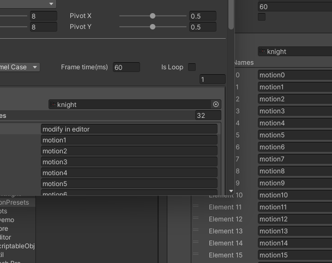Click the left panel vertical scrollbar thumb
Viewport: 332px width, 263px height.
(231, 14)
